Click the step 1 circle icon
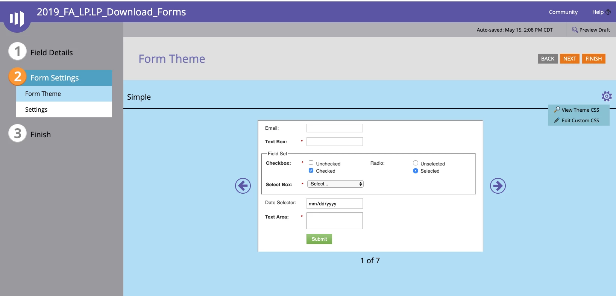Screen dimensions: 616x296 (17, 51)
